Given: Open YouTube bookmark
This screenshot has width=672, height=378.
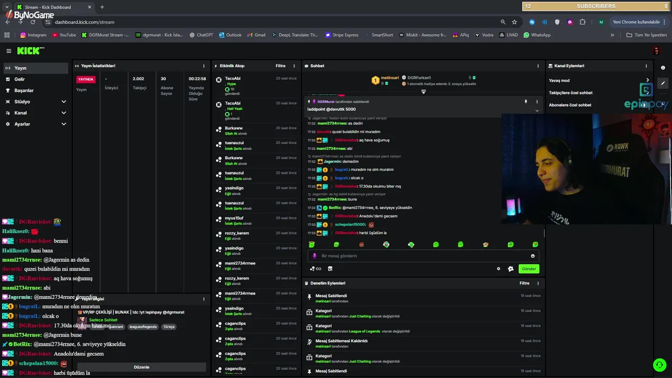Looking at the screenshot, I should [x=64, y=35].
